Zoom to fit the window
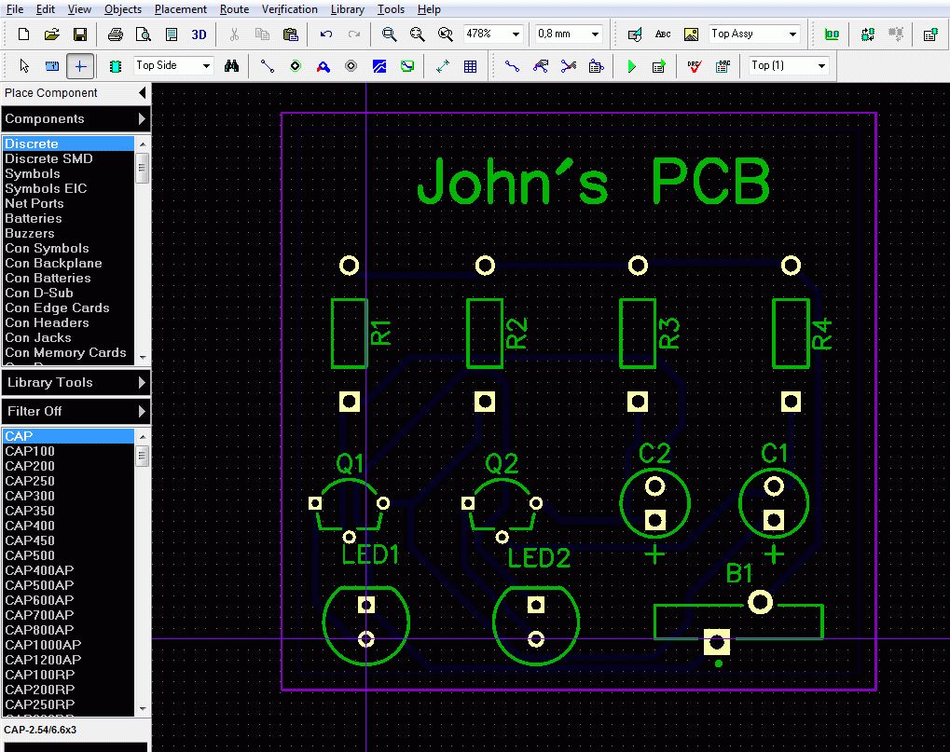Screen dimensions: 950x752 [446, 34]
